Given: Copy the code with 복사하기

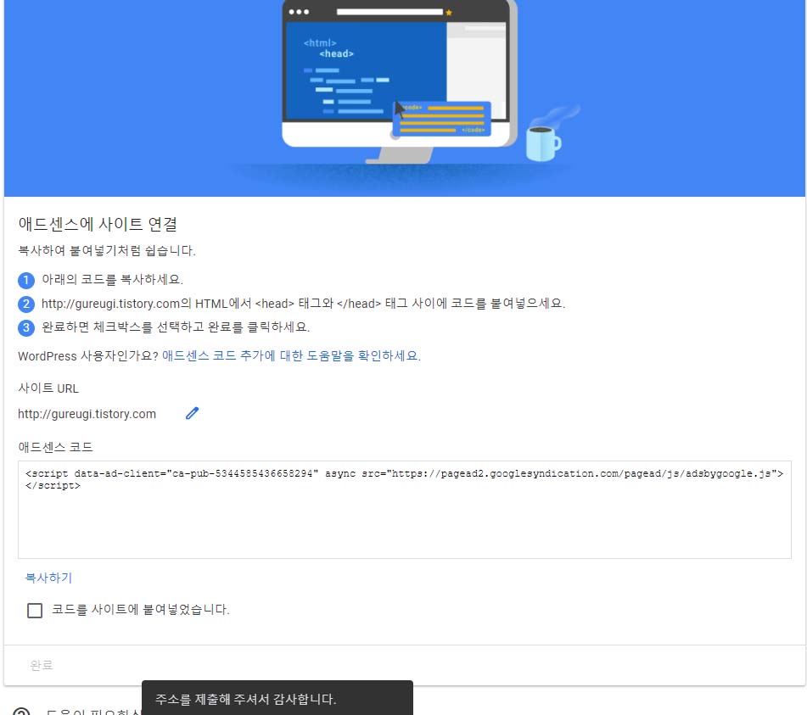Looking at the screenshot, I should pos(48,578).
